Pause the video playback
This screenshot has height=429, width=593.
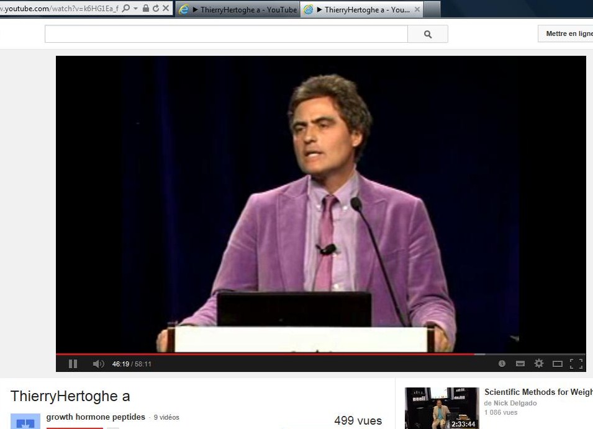[x=73, y=364]
